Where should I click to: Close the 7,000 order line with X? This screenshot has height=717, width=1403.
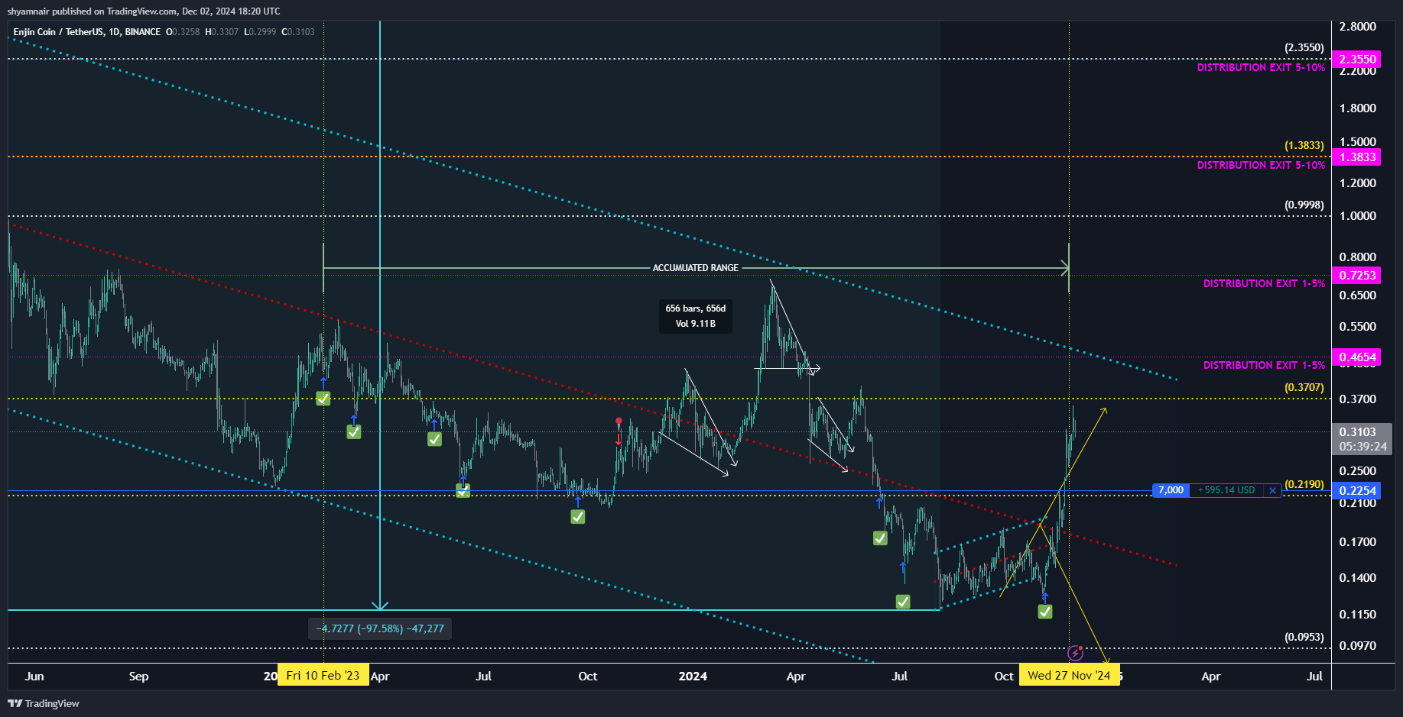[1272, 490]
